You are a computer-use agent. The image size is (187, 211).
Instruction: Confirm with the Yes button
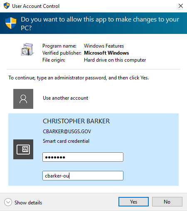[x=133, y=202]
